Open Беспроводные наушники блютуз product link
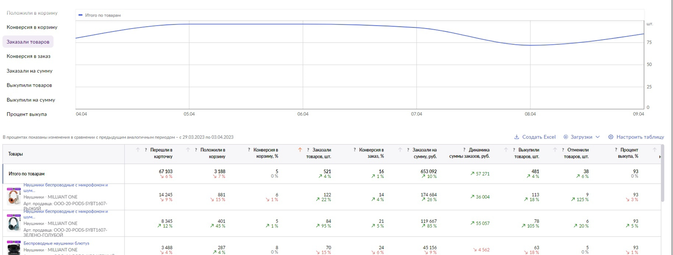The image size is (673, 255). tap(56, 243)
